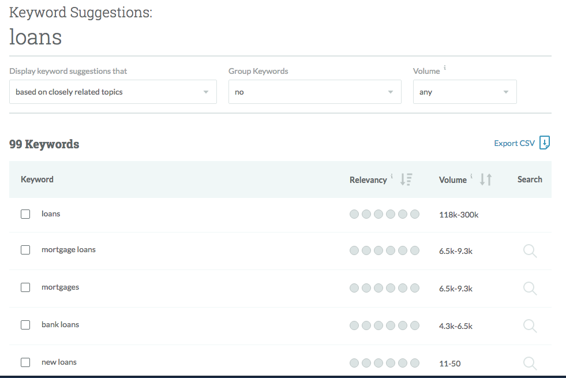Click search magnifier for new loans
566x378 pixels.
tap(530, 363)
